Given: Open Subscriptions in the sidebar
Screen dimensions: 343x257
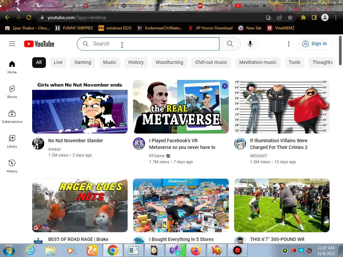Looking at the screenshot, I should [12, 117].
